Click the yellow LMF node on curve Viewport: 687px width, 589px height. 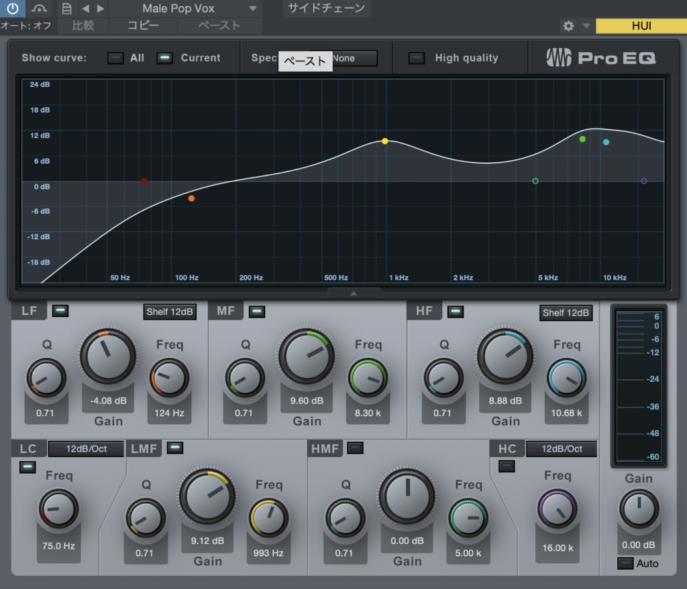point(384,141)
